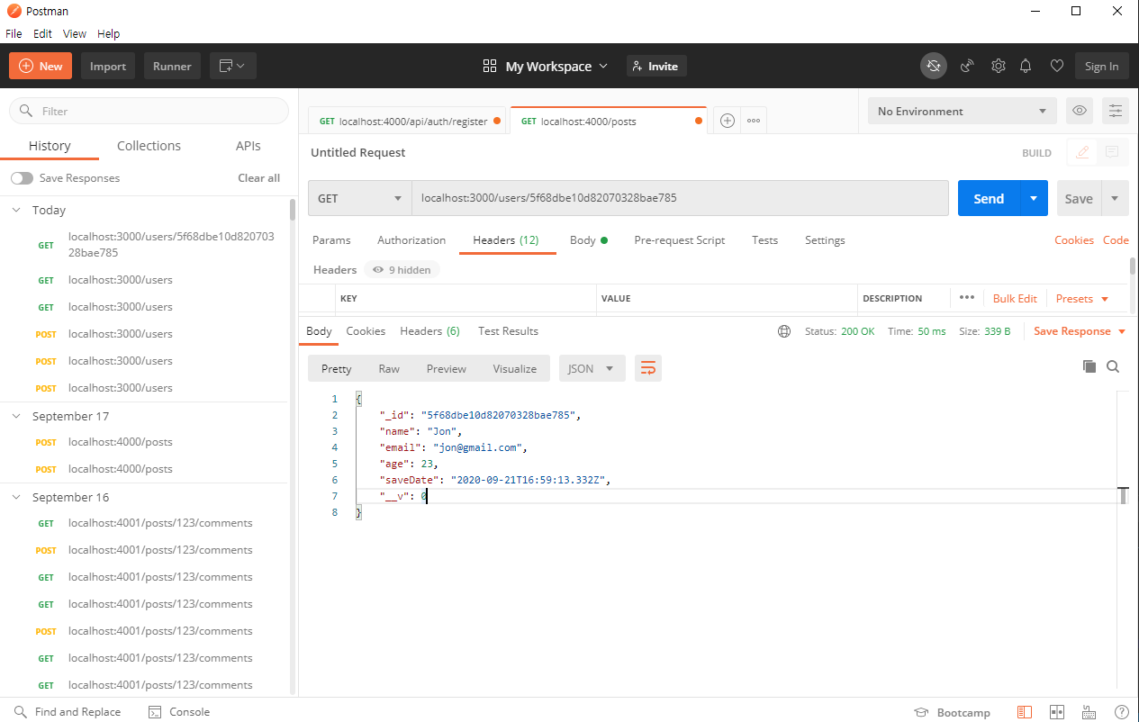The width and height of the screenshot is (1139, 722).
Task: Open manage environments sliders icon
Action: [x=1116, y=111]
